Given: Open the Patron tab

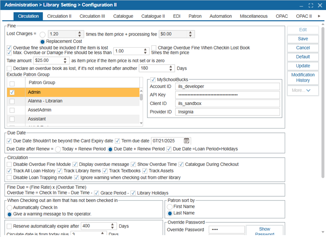Looking at the screenshot, I should pos(195,16).
